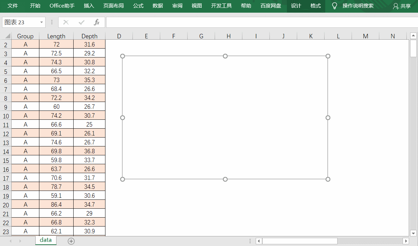Switch to the chart 设计 tab
The width and height of the screenshot is (418, 246).
296,6
